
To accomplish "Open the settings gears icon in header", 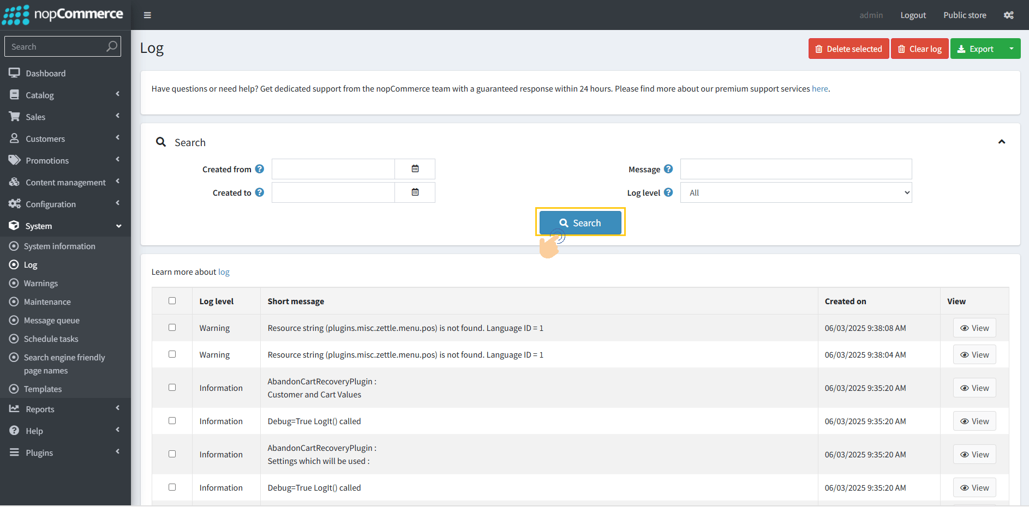I will coord(1008,15).
